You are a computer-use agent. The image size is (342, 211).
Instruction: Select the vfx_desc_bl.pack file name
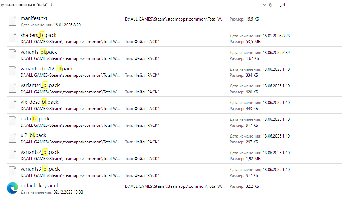pos(39,102)
